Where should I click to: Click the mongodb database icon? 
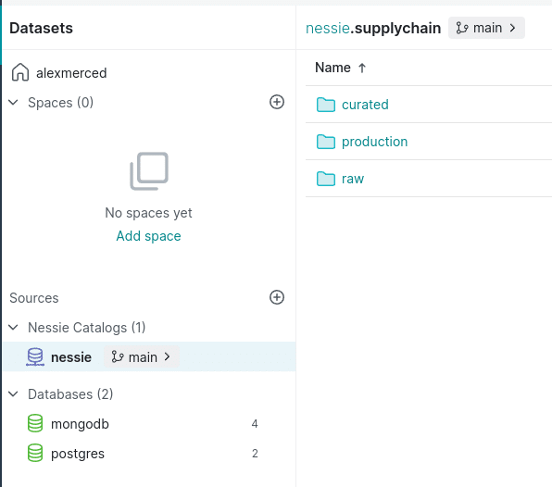[35, 423]
